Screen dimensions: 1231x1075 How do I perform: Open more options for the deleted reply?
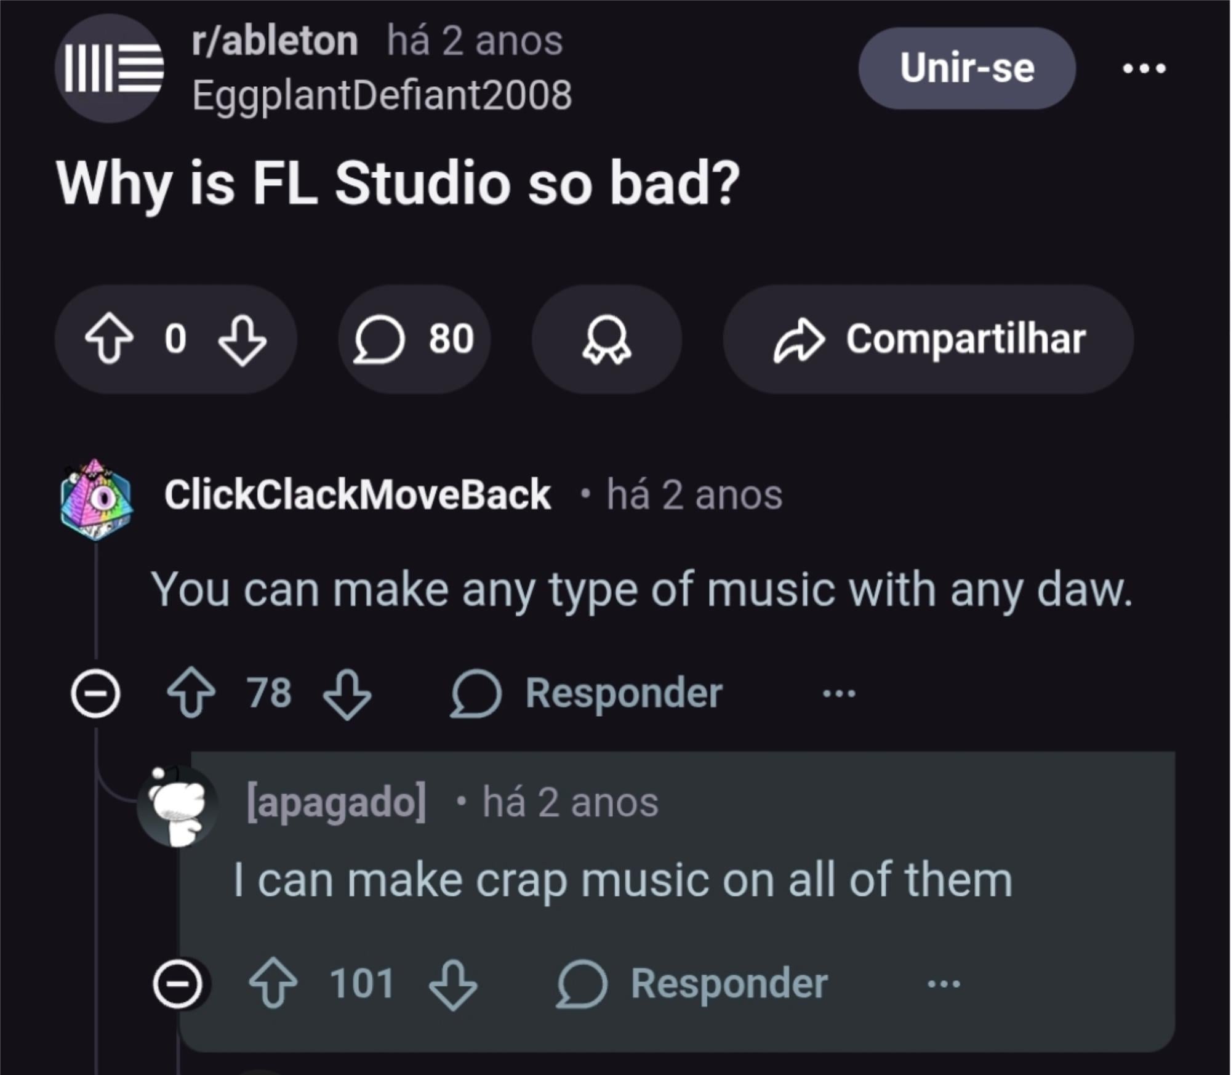click(x=944, y=984)
